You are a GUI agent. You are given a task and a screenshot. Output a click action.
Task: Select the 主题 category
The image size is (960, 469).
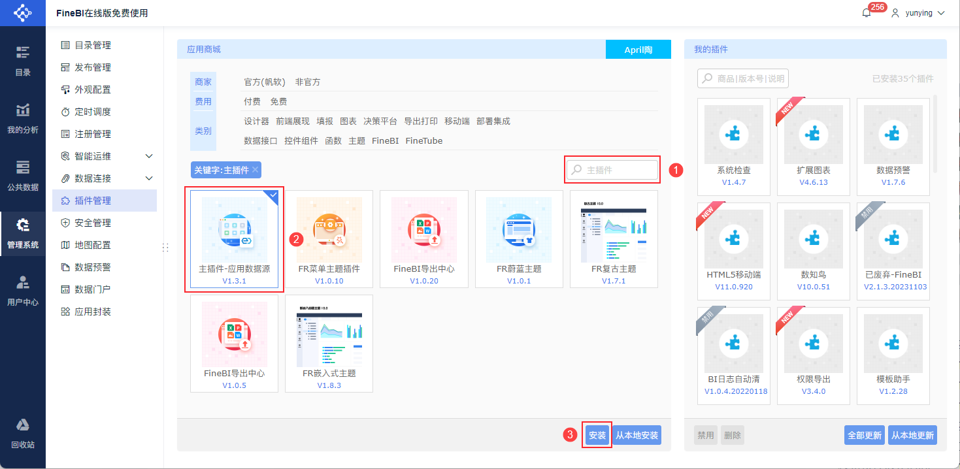point(357,141)
